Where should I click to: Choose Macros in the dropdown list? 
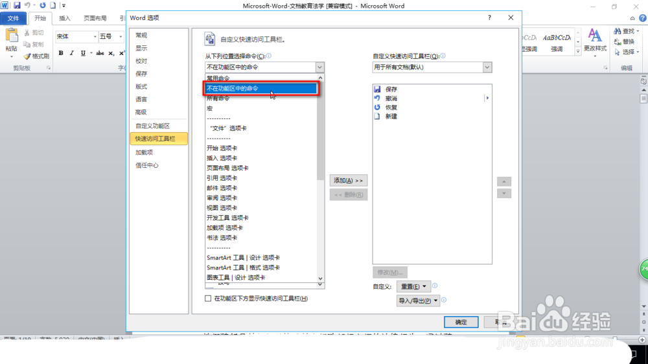261,108
